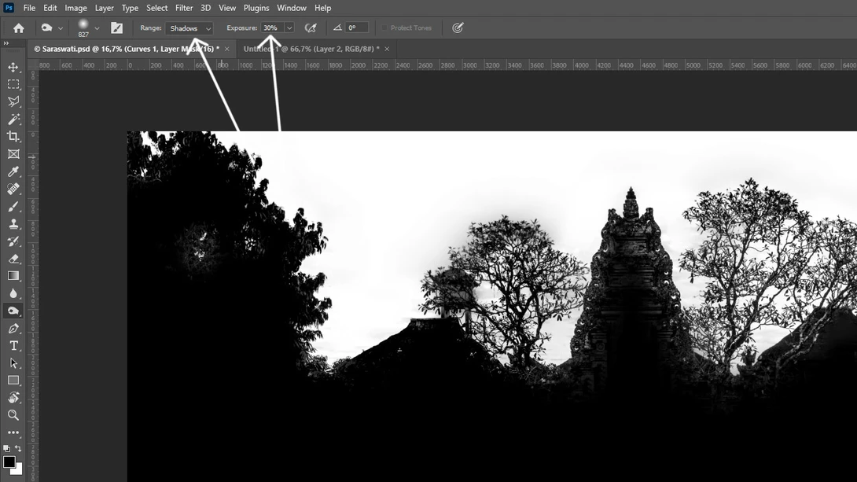The image size is (857, 482).
Task: Click the Home button in the options bar
Action: (18, 28)
